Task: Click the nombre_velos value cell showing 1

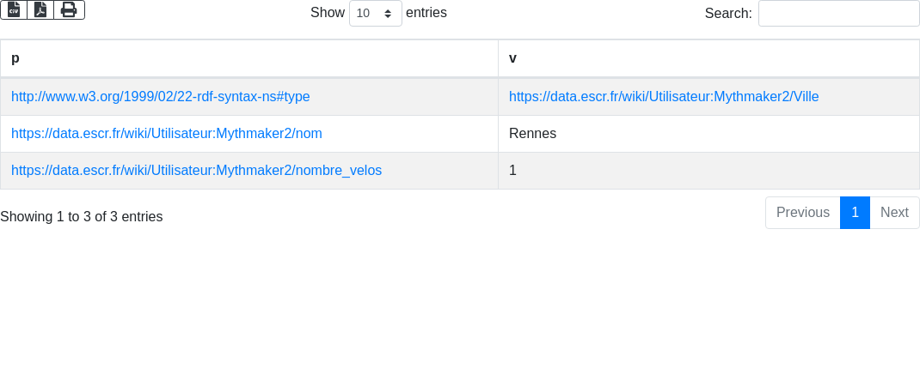Action: click(513, 171)
